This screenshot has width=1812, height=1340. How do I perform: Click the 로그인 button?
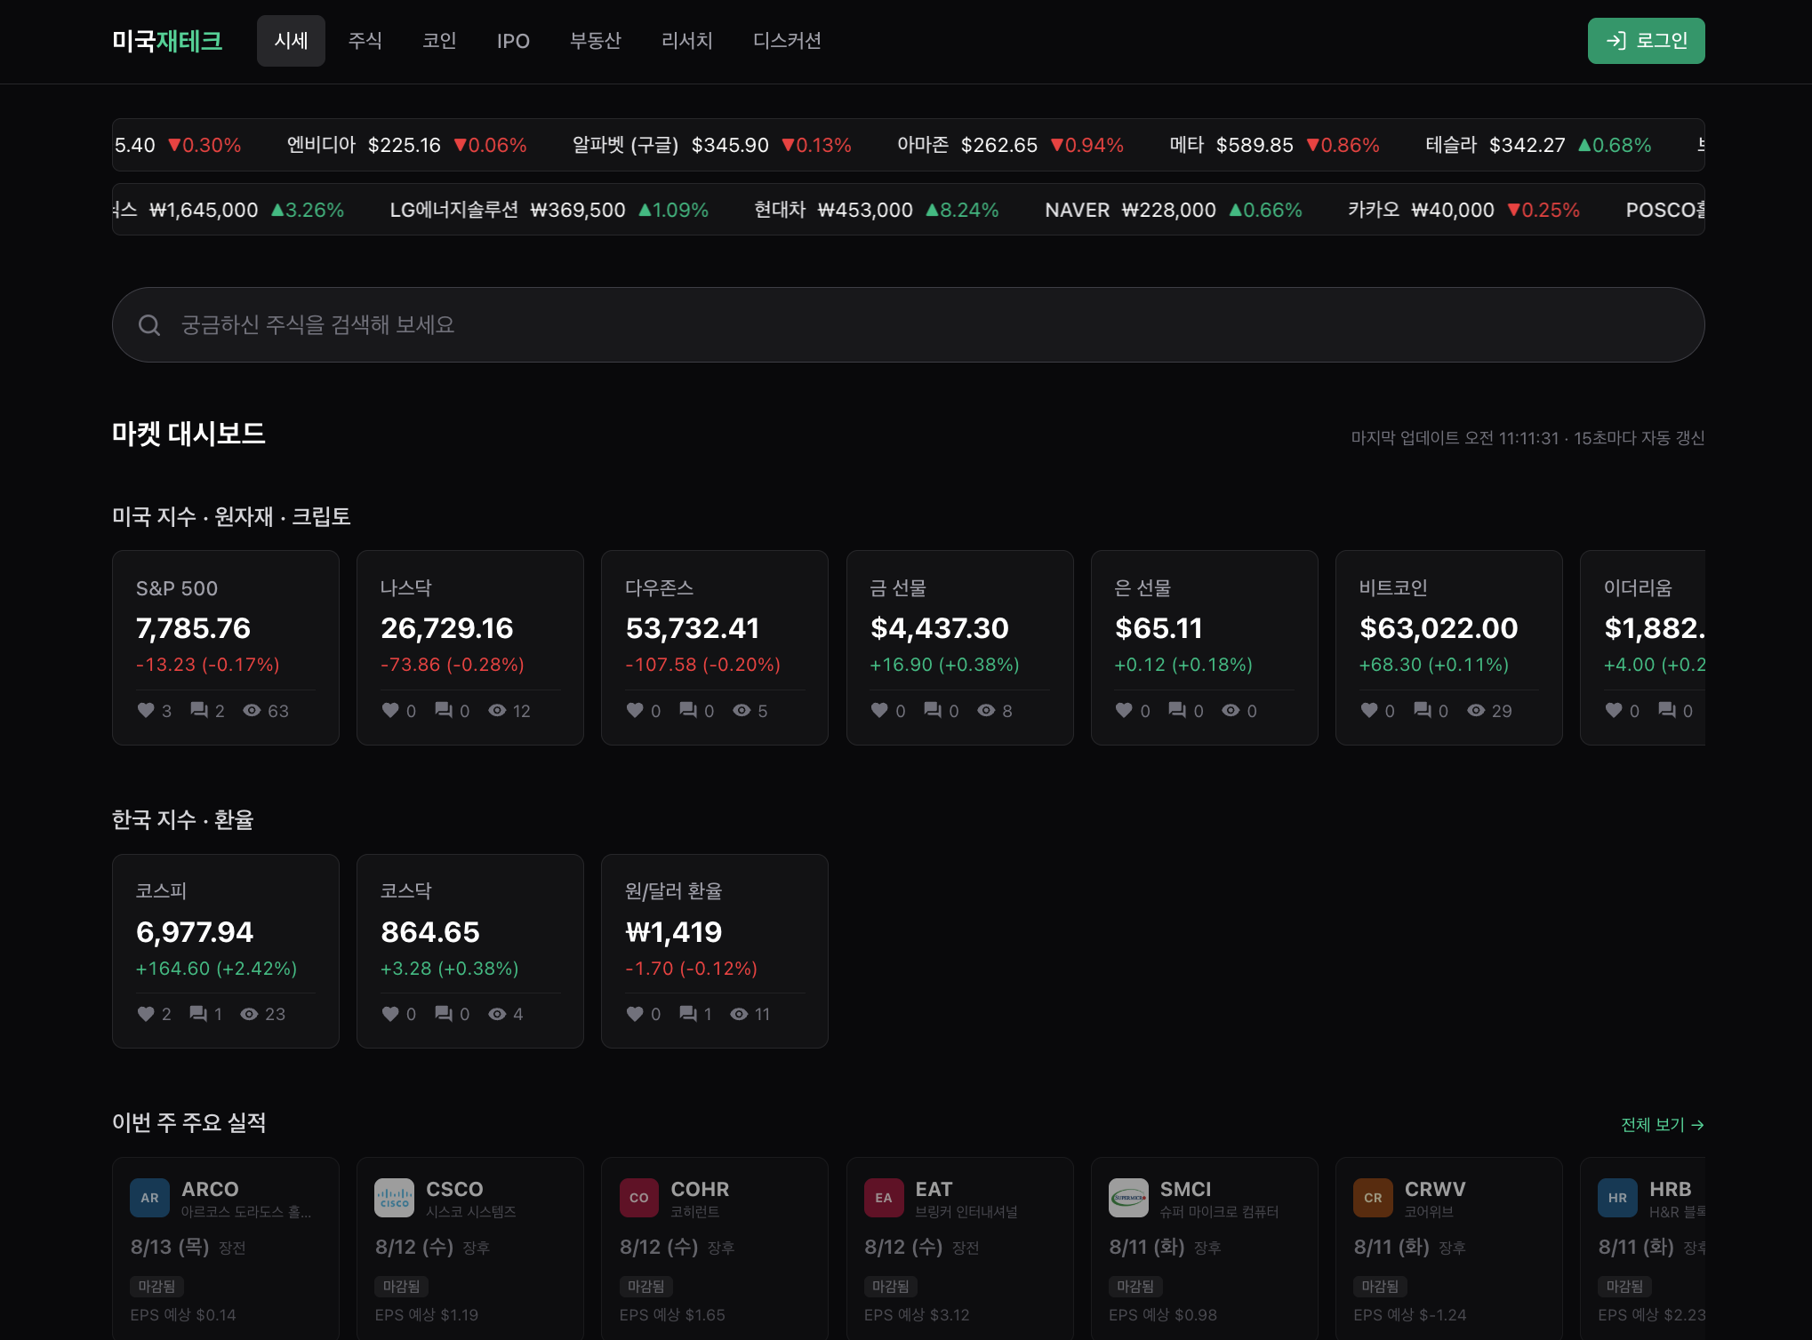1647,41
